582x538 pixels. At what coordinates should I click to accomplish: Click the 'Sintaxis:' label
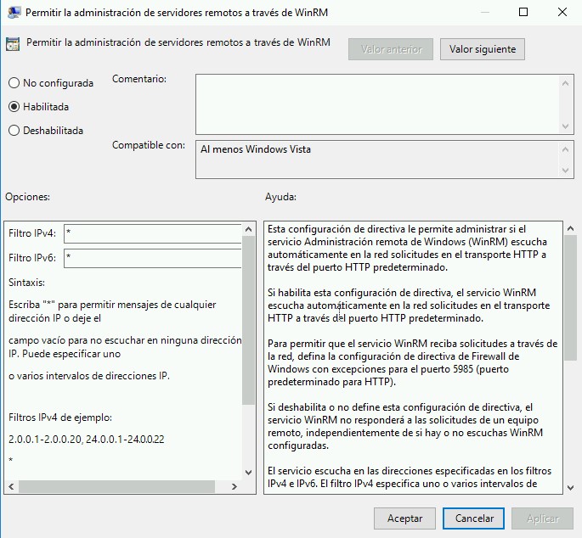(x=26, y=283)
